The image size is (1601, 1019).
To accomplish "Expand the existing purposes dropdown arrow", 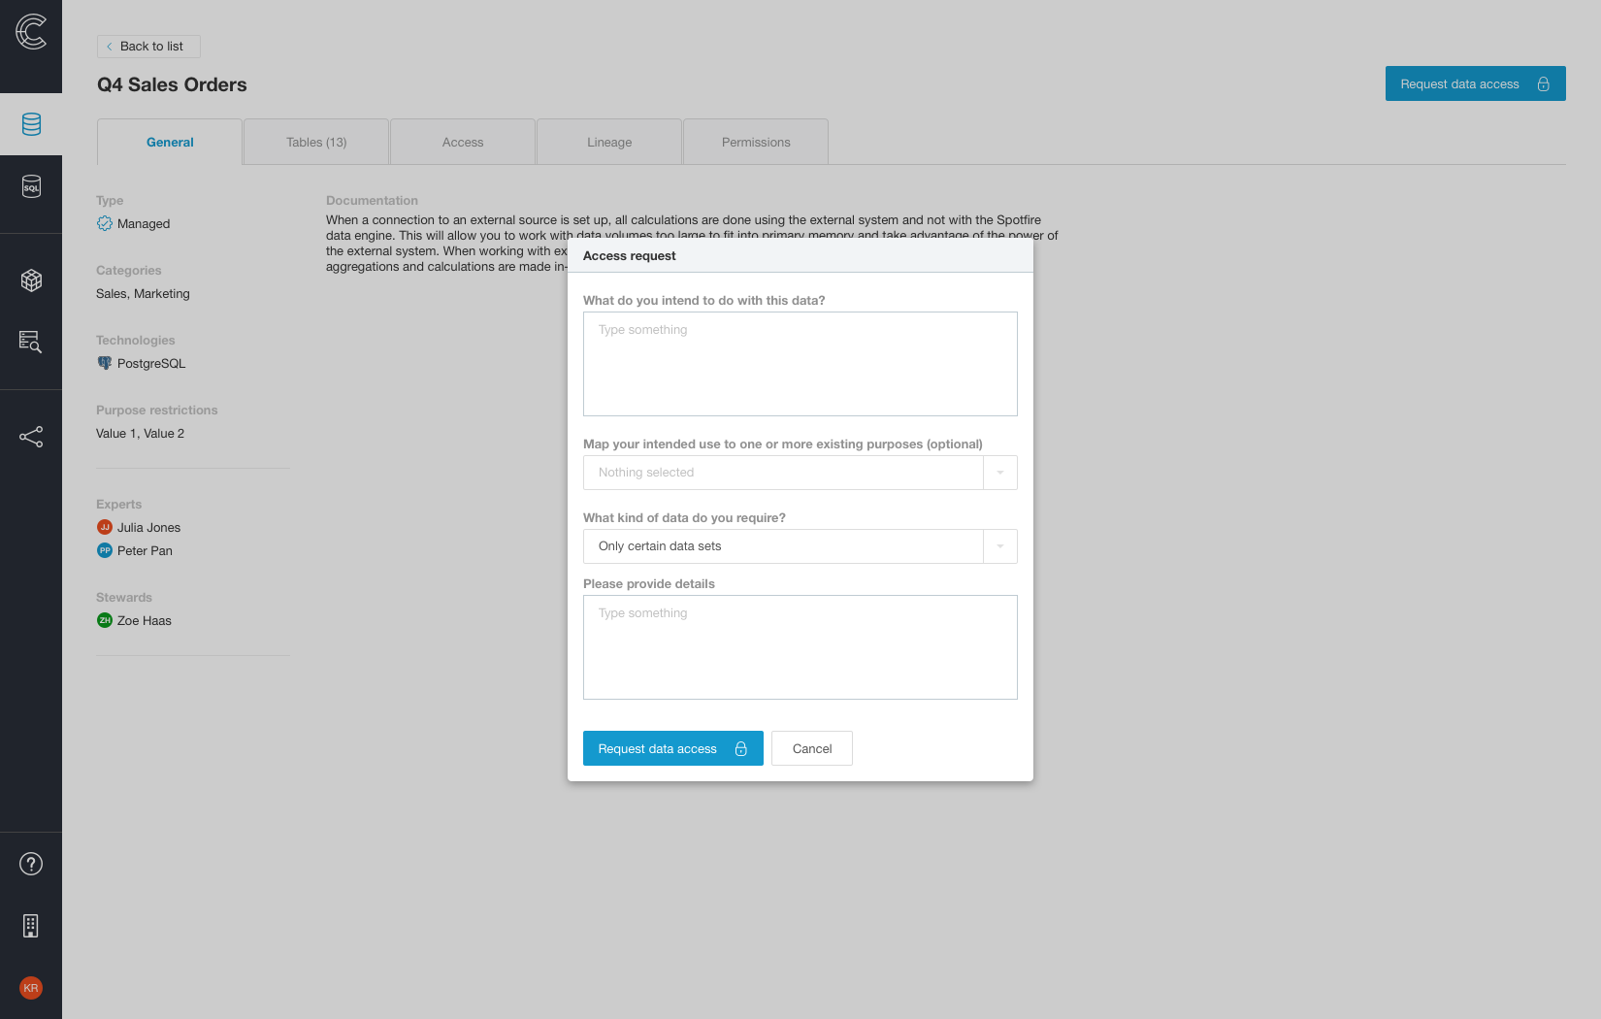I will coord(1000,473).
